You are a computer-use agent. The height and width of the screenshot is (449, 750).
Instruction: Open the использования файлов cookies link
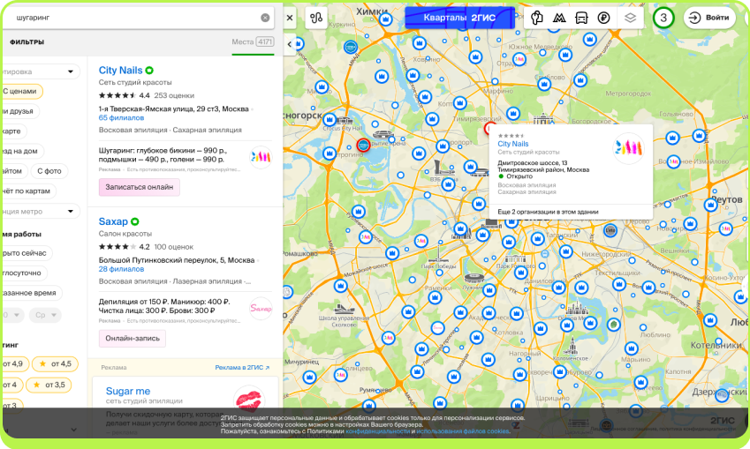(x=462, y=431)
